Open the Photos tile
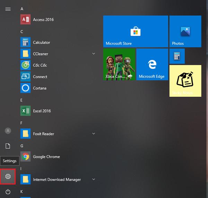 click(185, 31)
